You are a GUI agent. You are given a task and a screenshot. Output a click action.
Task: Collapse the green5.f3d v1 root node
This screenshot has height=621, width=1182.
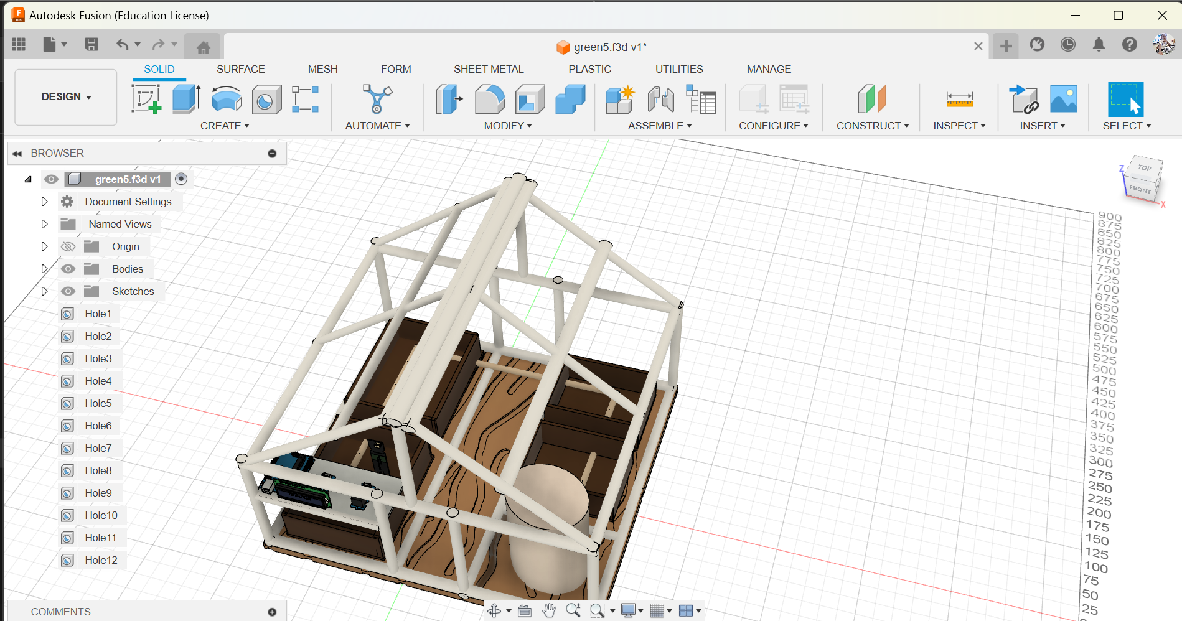(28, 179)
